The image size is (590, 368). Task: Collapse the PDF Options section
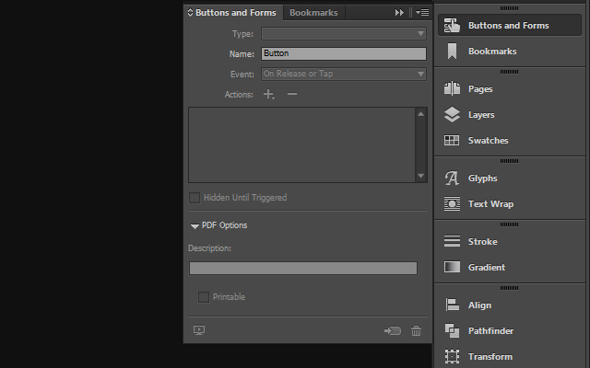[195, 226]
